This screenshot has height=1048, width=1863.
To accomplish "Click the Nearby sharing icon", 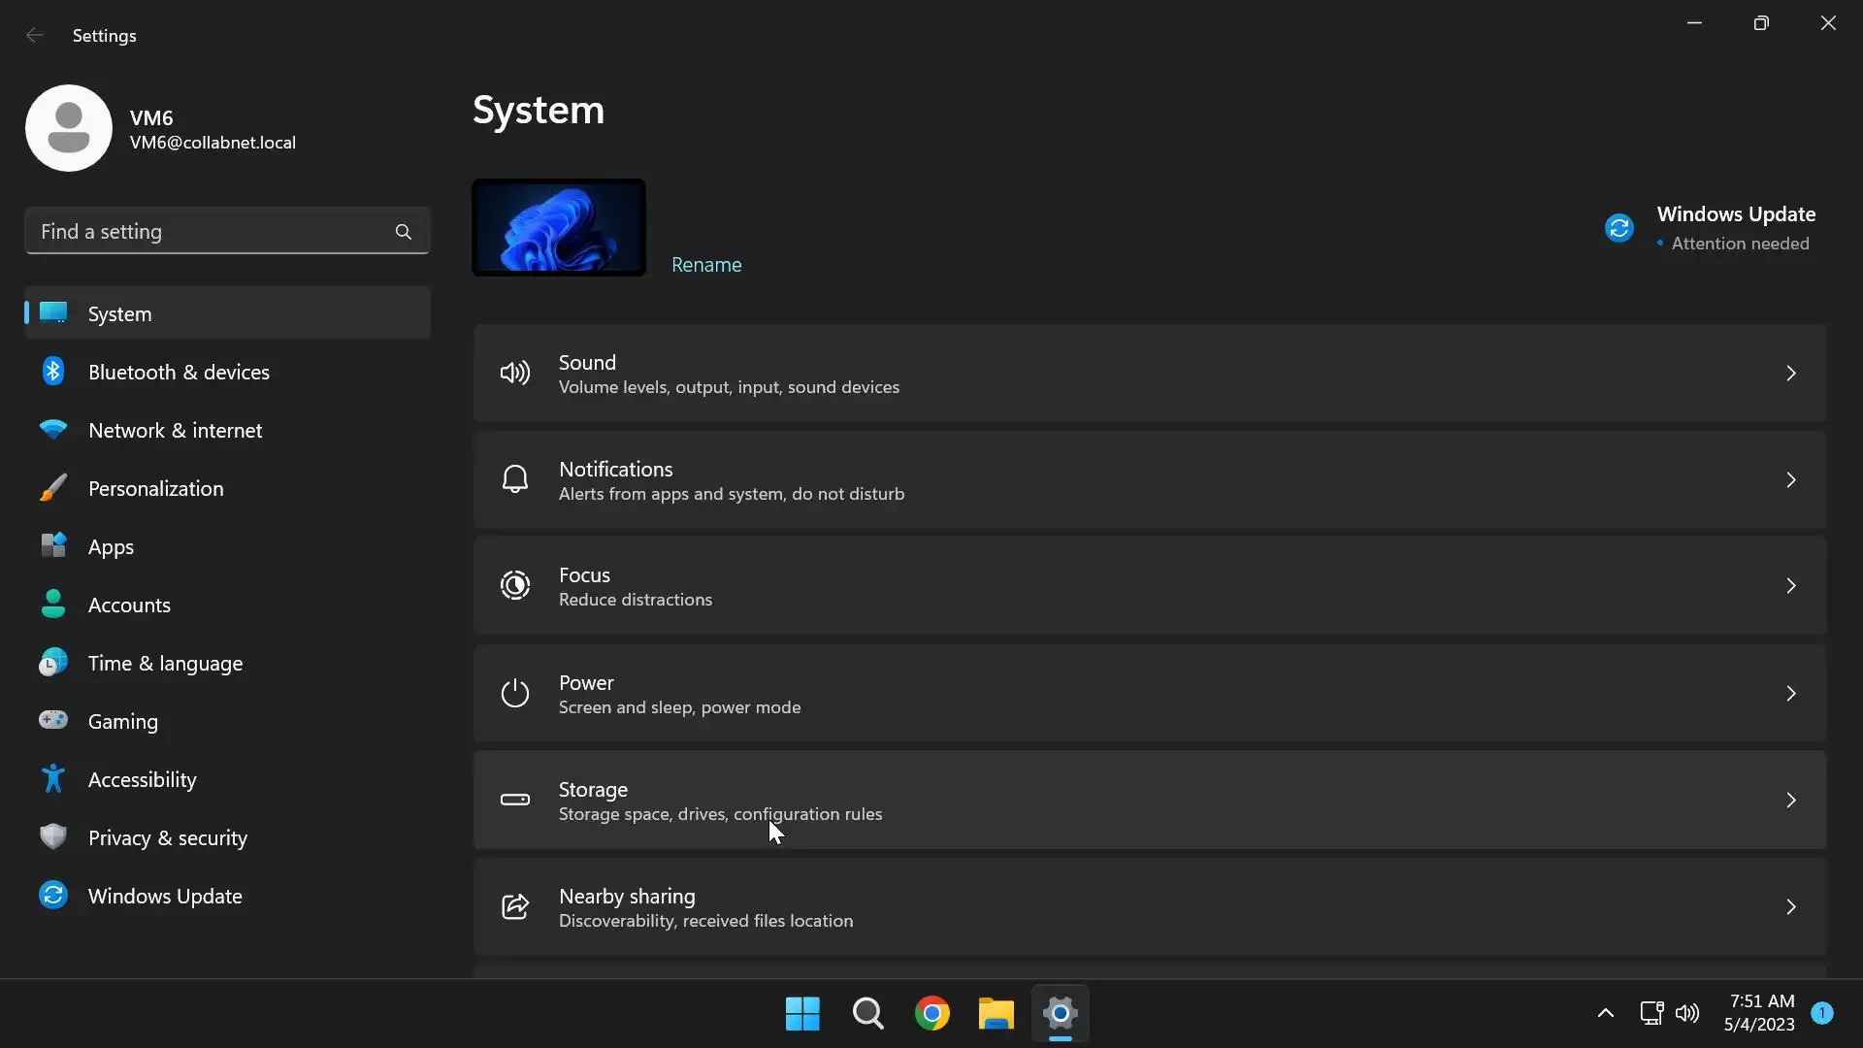I will tap(514, 906).
